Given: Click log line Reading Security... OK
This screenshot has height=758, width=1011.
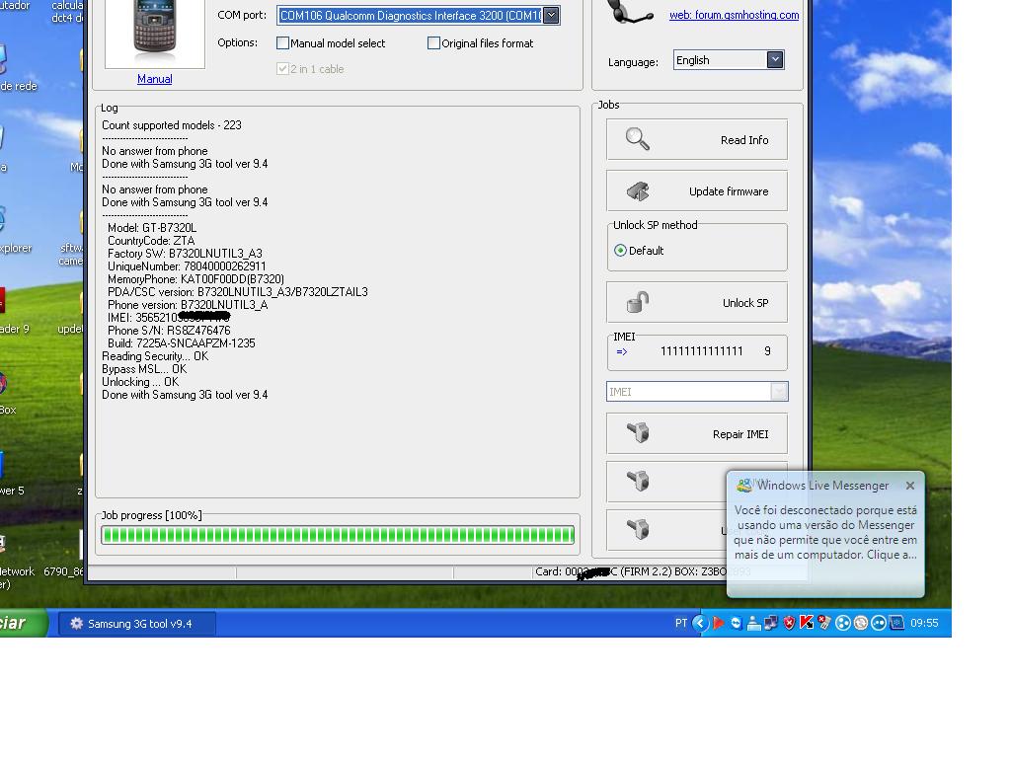Looking at the screenshot, I should (x=155, y=355).
